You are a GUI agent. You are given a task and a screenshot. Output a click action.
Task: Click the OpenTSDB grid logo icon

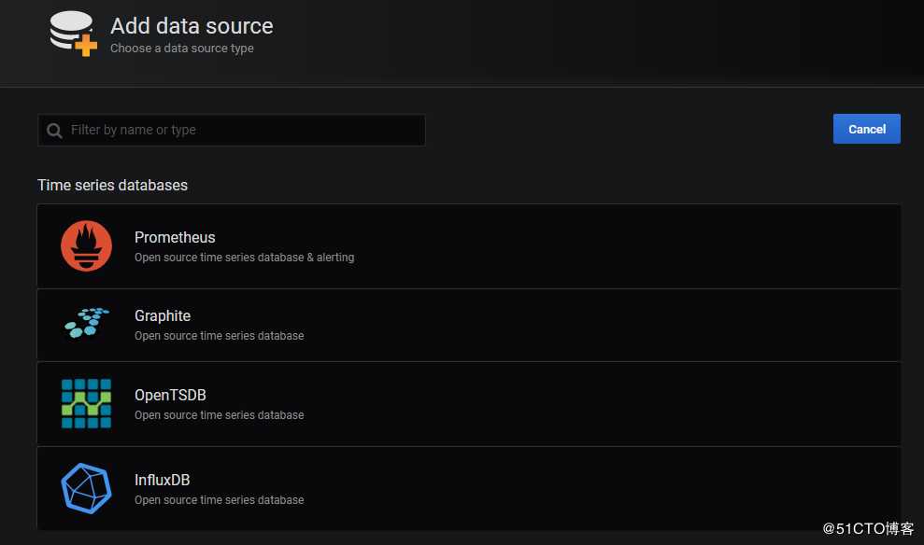[86, 403]
